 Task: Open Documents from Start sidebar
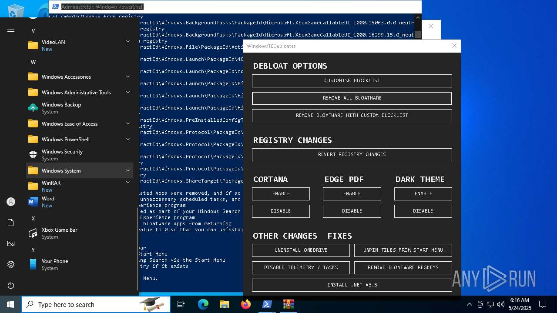pyautogui.click(x=11, y=223)
